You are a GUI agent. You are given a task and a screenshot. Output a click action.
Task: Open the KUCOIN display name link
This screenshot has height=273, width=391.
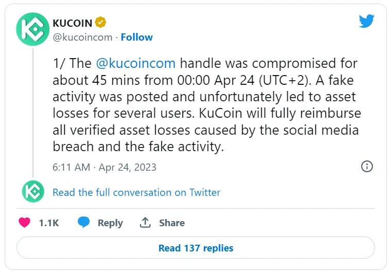tap(73, 23)
